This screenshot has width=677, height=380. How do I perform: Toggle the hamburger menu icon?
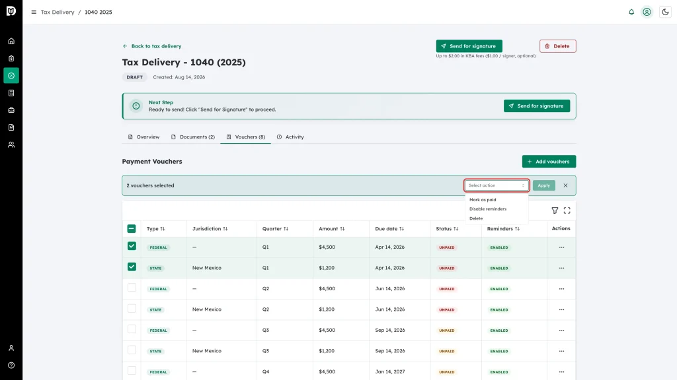(x=34, y=12)
